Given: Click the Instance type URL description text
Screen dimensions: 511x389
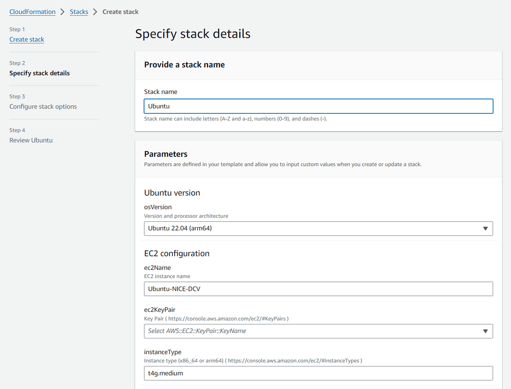Looking at the screenshot, I should [x=253, y=361].
